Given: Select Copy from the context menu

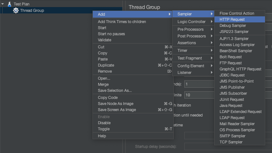Looking at the screenshot, I should (x=133, y=53).
